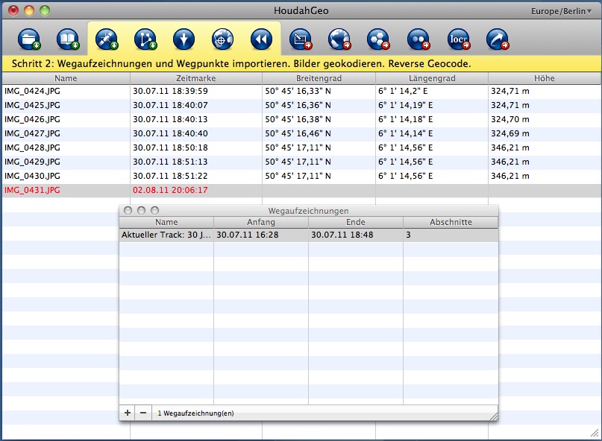Image resolution: width=602 pixels, height=441 pixels.
Task: Click the double-arrow reverse geocode icon
Action: pos(261,39)
